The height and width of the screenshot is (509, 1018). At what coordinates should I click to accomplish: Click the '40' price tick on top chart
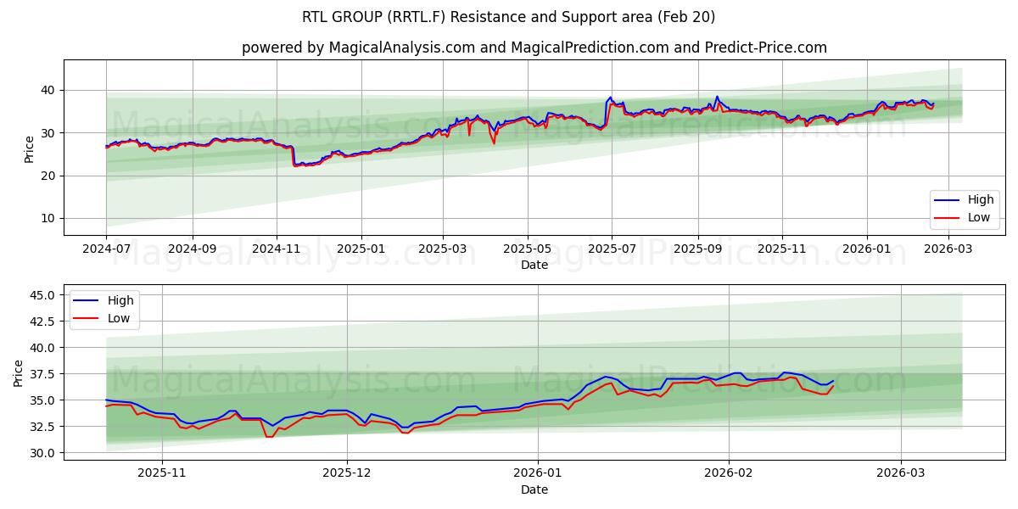click(49, 90)
